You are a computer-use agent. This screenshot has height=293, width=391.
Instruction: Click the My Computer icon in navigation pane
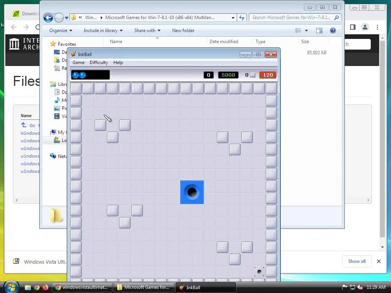click(x=53, y=132)
